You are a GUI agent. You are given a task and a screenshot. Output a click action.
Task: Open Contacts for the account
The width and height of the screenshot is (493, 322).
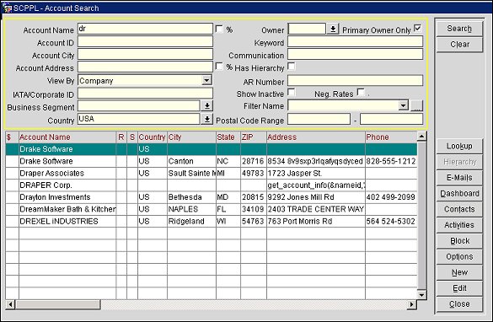pos(459,209)
